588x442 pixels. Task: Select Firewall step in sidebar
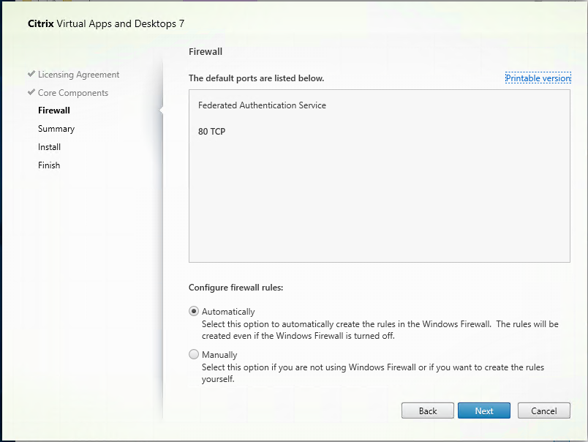(54, 110)
